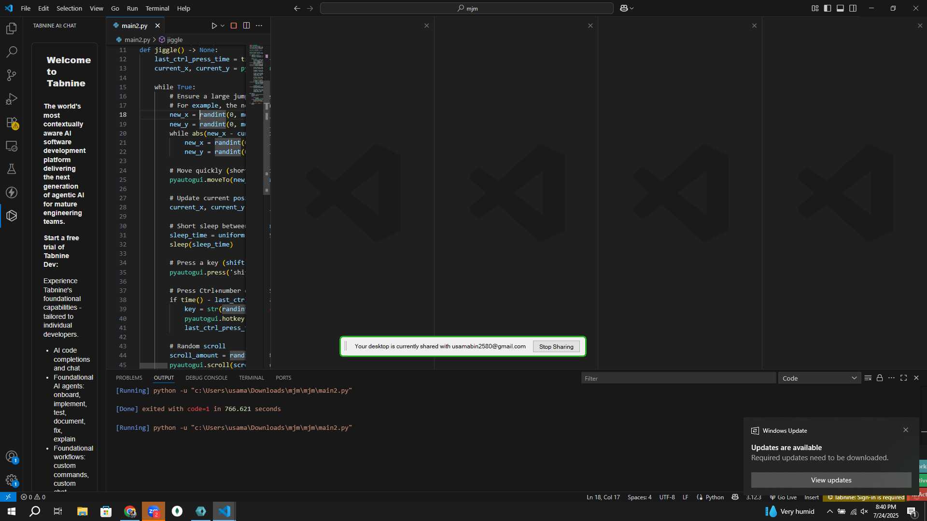Open the Copilot dropdown chevron in title bar

click(632, 8)
